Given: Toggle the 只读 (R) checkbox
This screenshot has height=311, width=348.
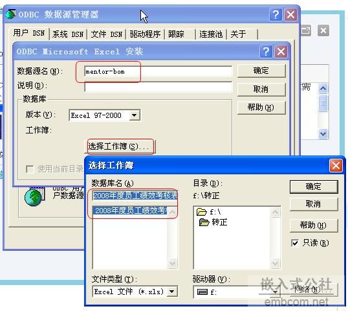Looking at the screenshot, I should [295, 243].
